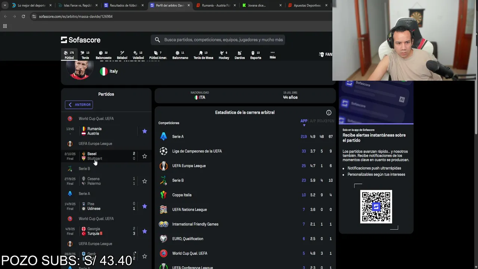478x269 pixels.
Task: Click the UEFA Europa League stats logo
Action: [x=164, y=166]
